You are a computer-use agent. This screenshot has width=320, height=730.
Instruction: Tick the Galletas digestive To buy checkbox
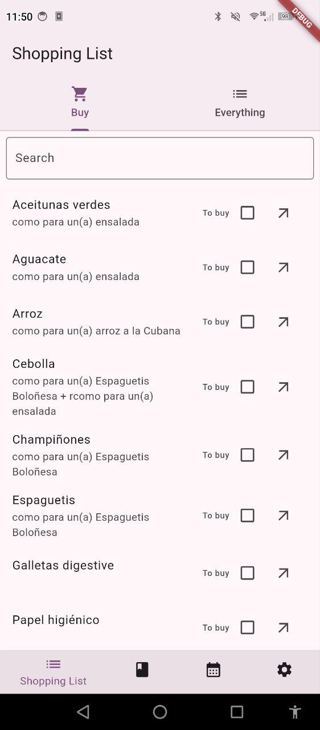[247, 573]
